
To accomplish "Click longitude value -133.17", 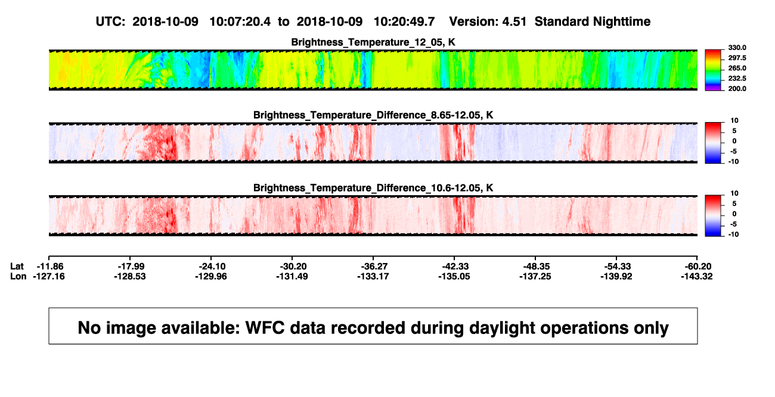I will [x=373, y=276].
